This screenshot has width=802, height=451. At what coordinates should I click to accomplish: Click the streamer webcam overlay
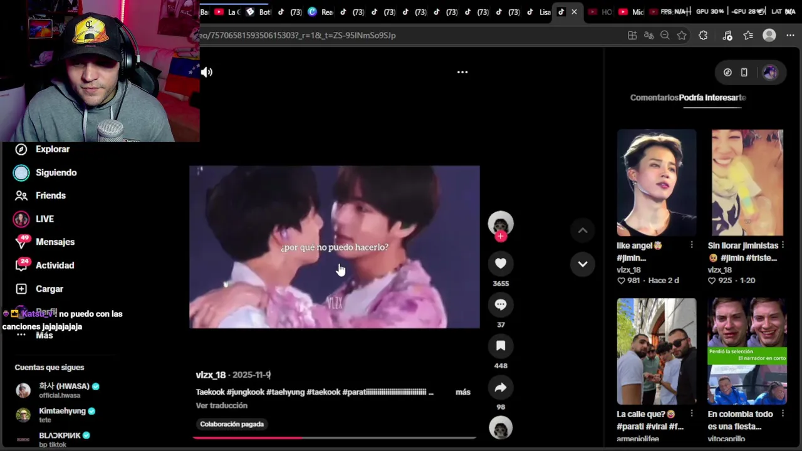pos(100,71)
